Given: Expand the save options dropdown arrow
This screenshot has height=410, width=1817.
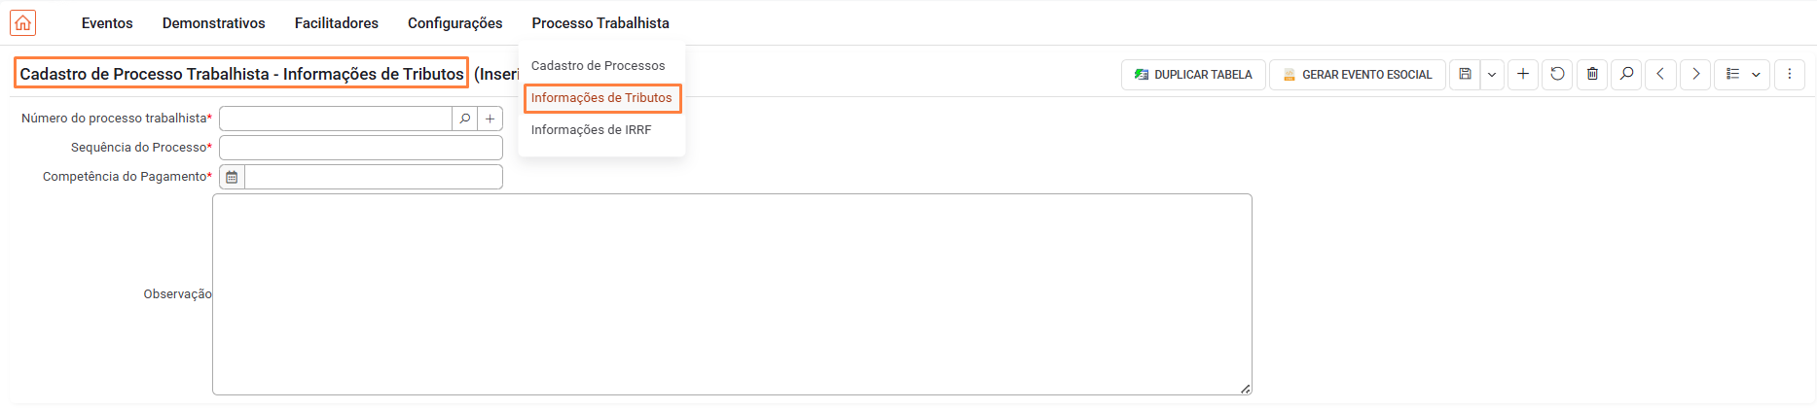Looking at the screenshot, I should point(1492,74).
